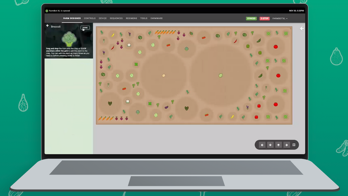
Task: Click the move left arrow button
Action: point(262,145)
